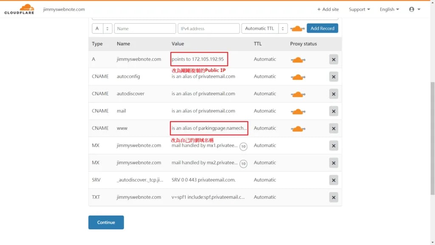Delete the mail CNAME record

point(333,111)
